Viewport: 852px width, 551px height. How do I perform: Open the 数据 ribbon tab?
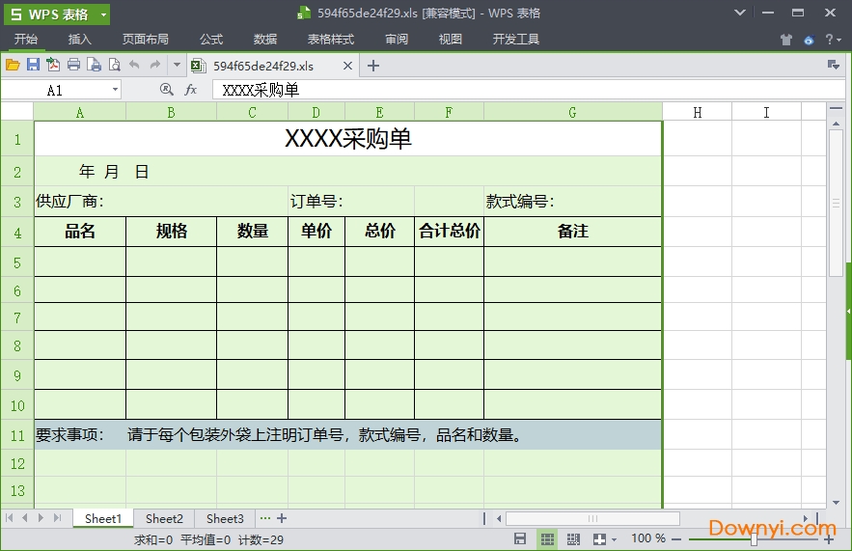(265, 40)
